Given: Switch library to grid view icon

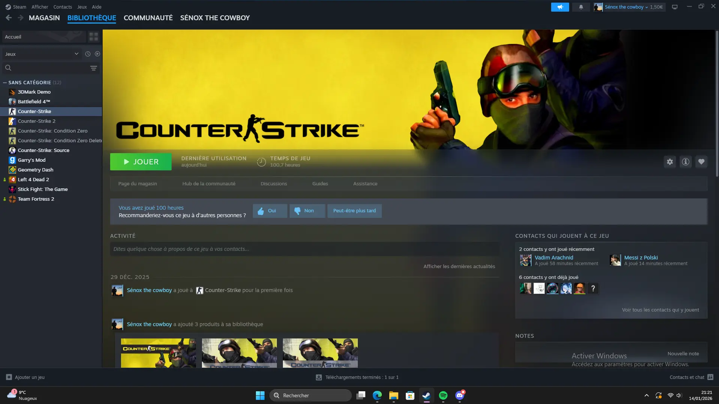Looking at the screenshot, I should click(x=94, y=37).
